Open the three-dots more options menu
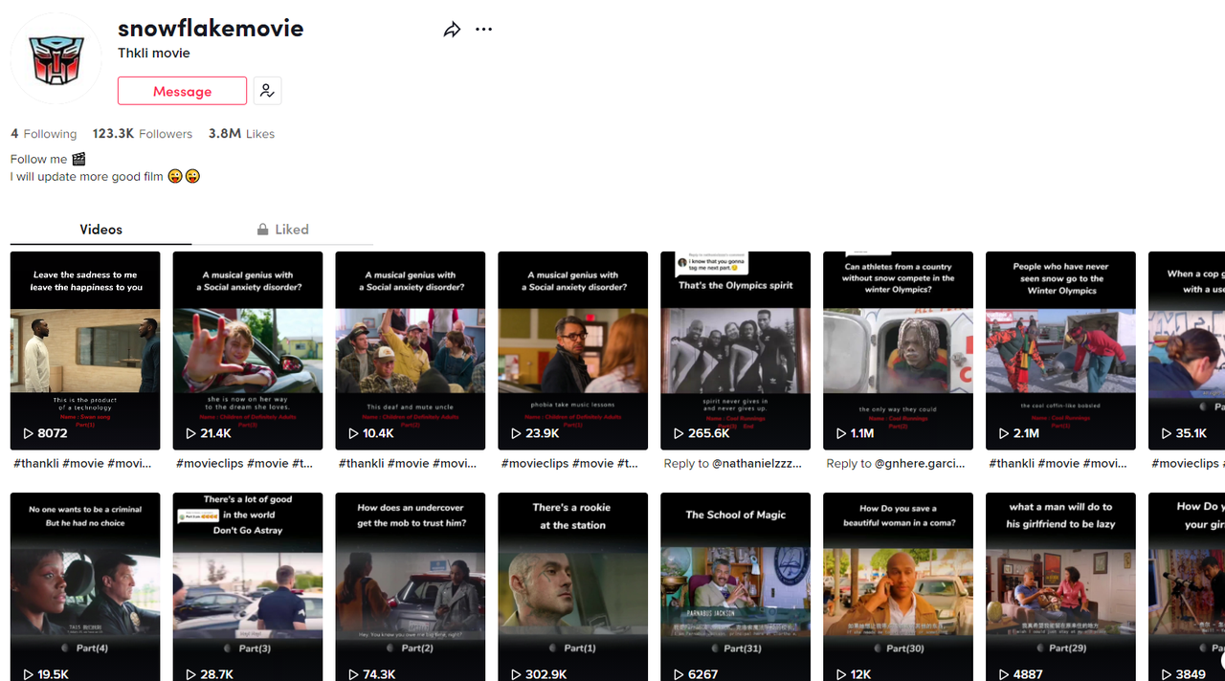The image size is (1225, 681). coord(483,30)
